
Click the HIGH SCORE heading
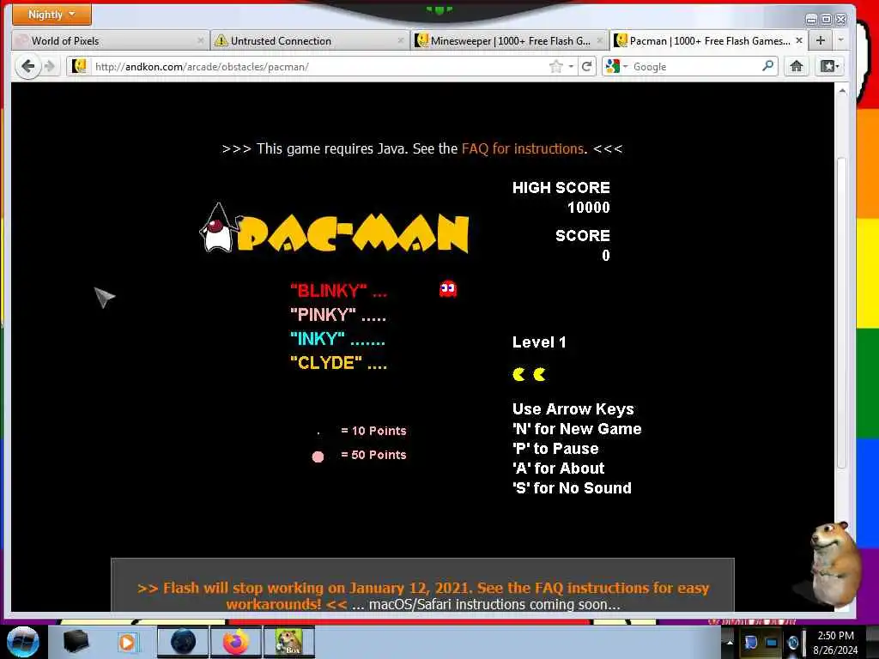pos(561,188)
